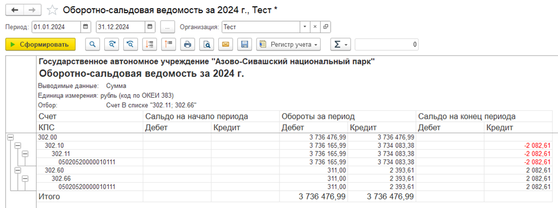Select closing credit 2 082,61 for 302.60
The image size is (558, 208).
(519, 170)
